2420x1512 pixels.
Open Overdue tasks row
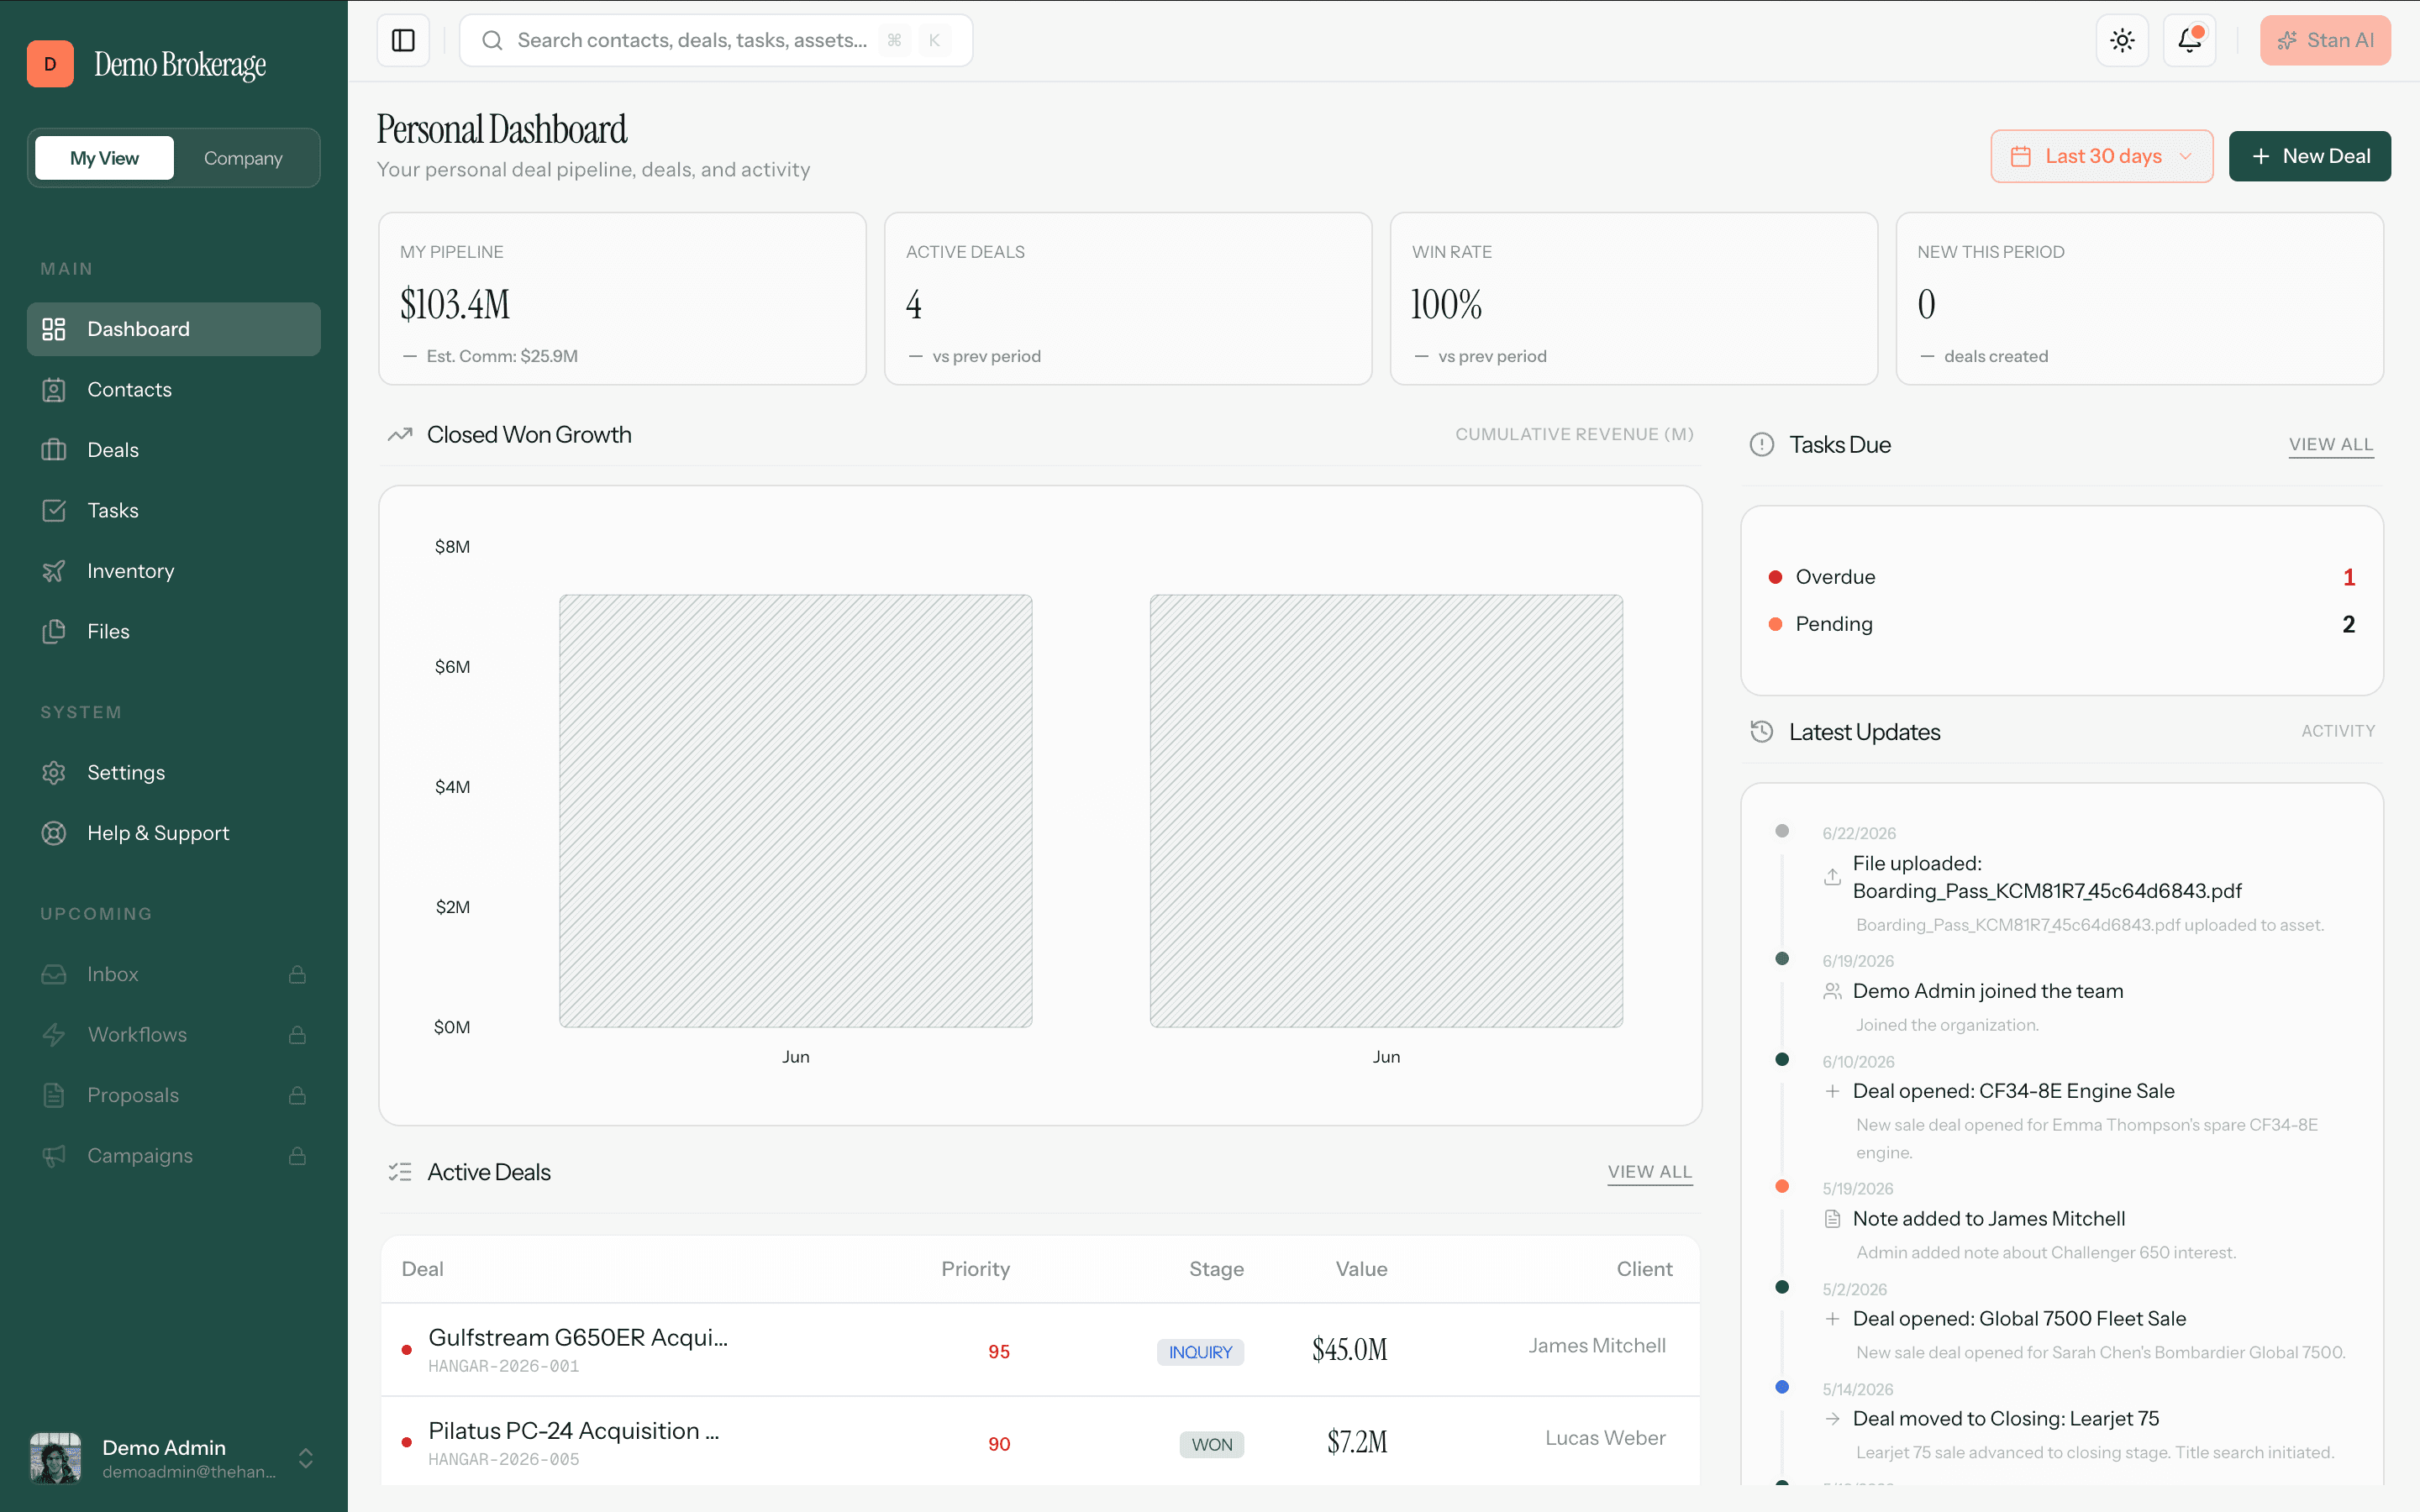click(x=2062, y=577)
